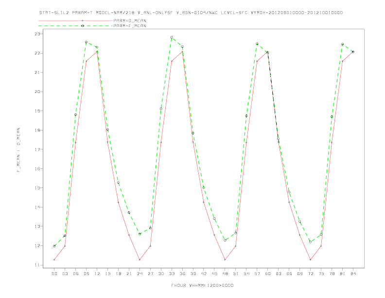Click x-axis tick label 06

(76, 274)
